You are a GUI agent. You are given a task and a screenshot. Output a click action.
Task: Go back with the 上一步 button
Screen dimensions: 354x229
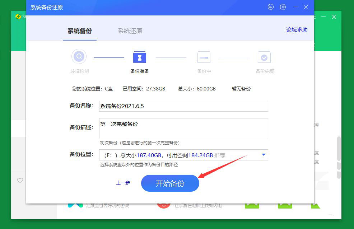click(122, 183)
